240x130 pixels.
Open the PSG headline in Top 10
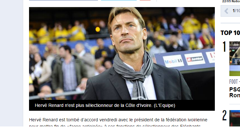coord(235,92)
